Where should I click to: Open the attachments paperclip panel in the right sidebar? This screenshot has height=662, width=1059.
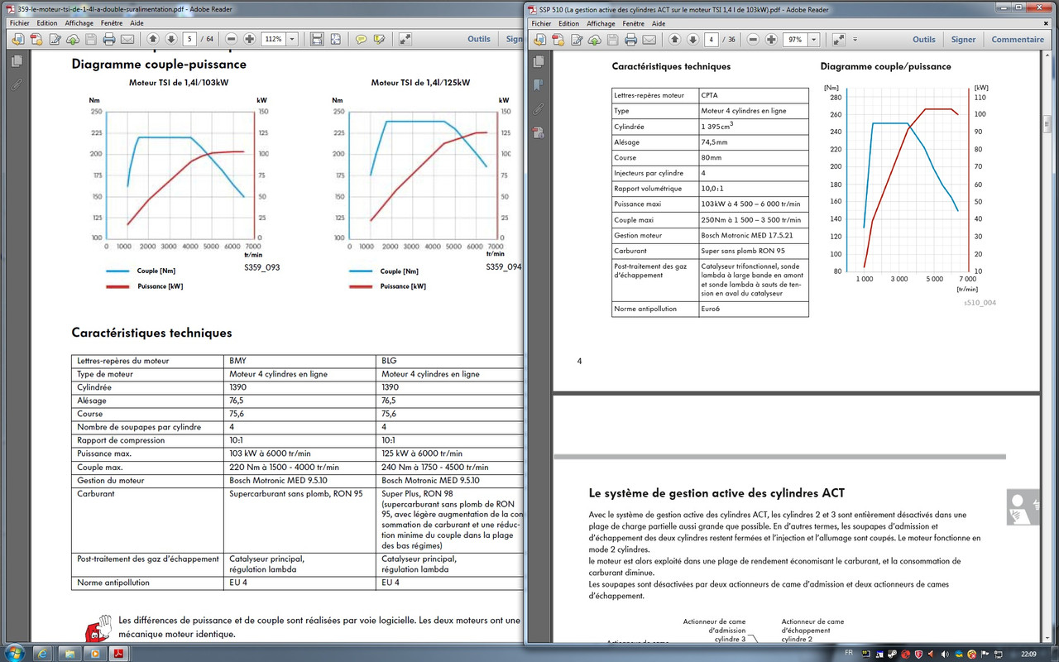[x=539, y=108]
